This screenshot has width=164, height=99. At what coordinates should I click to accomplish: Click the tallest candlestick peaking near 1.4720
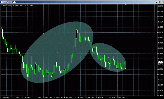pyautogui.click(x=78, y=31)
